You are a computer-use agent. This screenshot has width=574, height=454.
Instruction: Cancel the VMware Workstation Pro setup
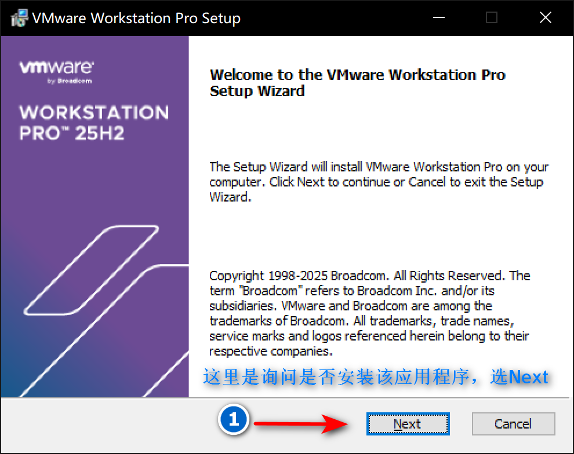(x=513, y=424)
